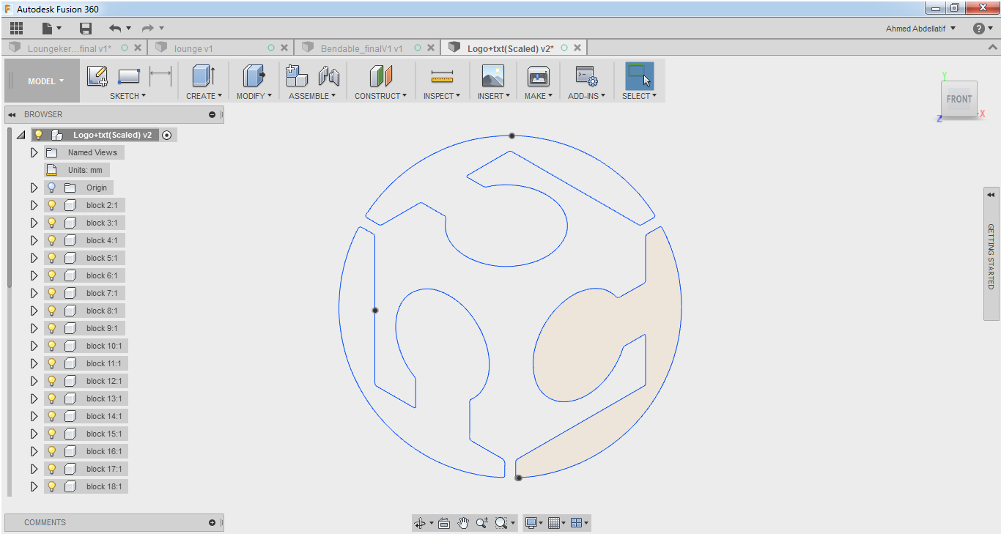Open the GETTING STARTED side panel
1001x534 pixels.
click(991, 253)
